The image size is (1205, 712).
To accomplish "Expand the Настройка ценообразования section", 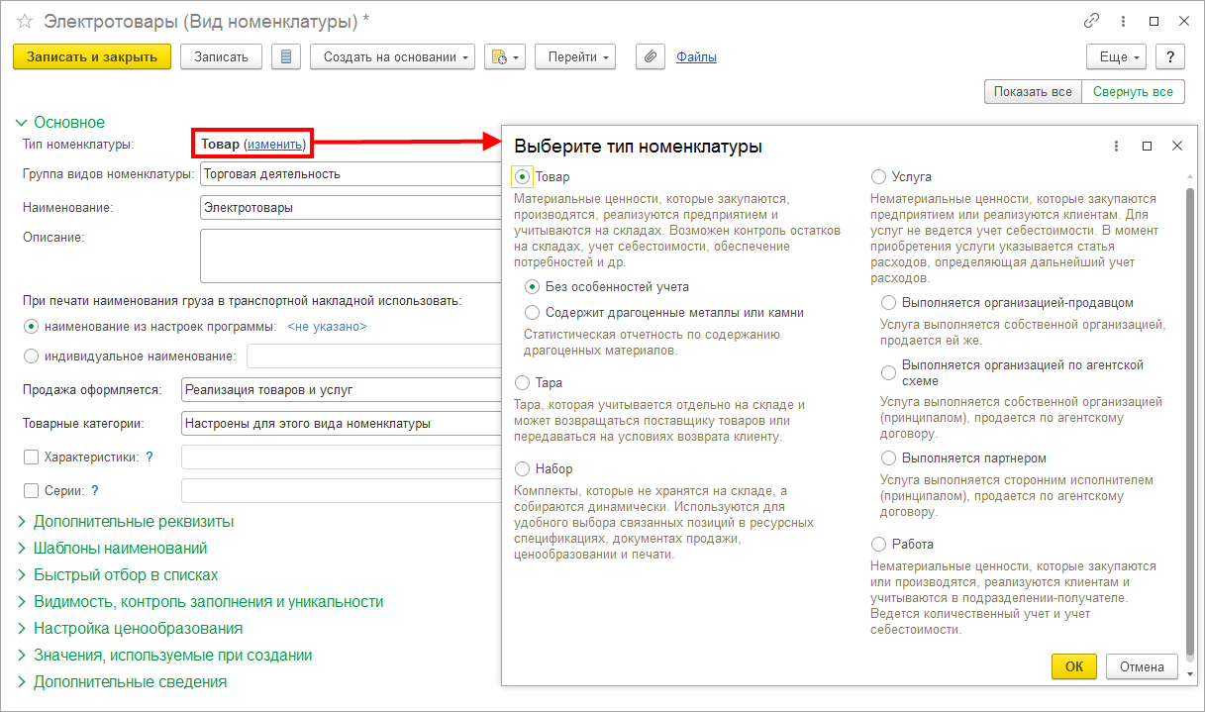I will 138,628.
